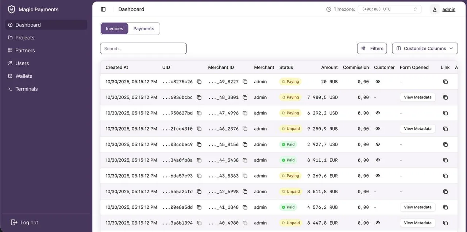Open Dashboard in the sidebar
Image resolution: width=467 pixels, height=232 pixels.
46,25
